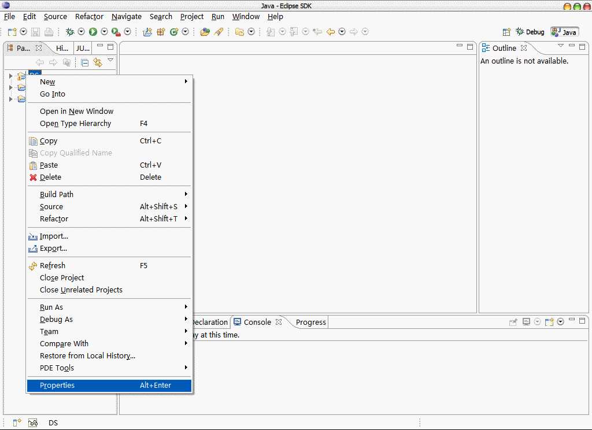Choose Delete in the context menu

[109, 177]
